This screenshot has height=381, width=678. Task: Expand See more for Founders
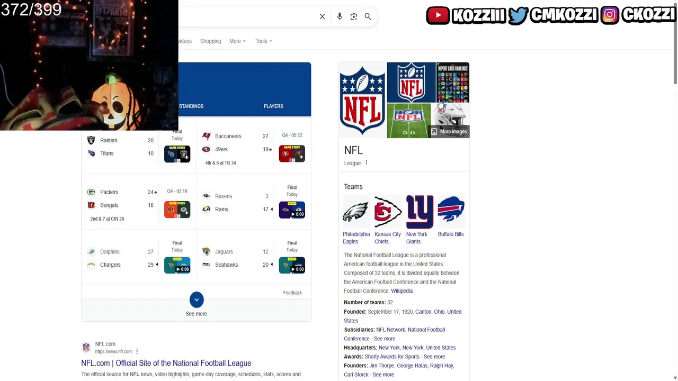[383, 375]
